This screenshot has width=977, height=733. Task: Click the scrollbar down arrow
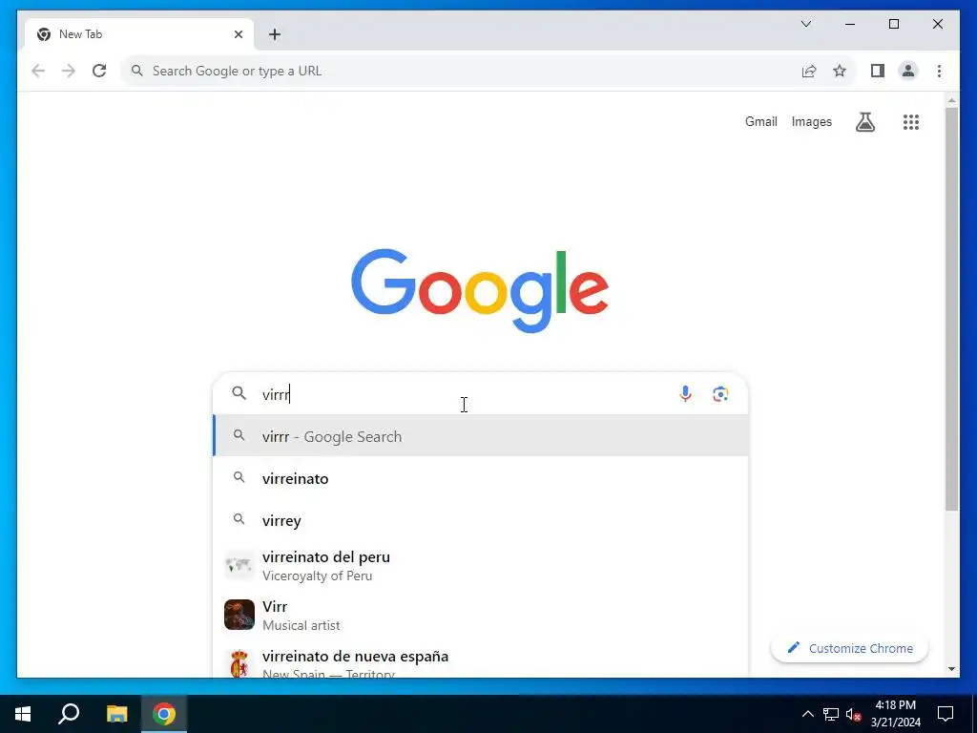[951, 669]
